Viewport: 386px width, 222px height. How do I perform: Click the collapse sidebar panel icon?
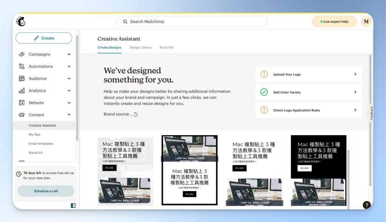tap(73, 205)
